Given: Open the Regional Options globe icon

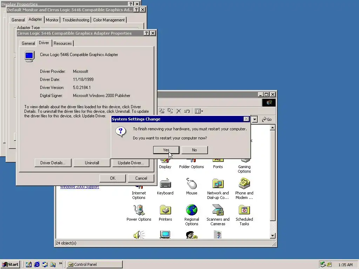Looking at the screenshot, I should (191, 210).
